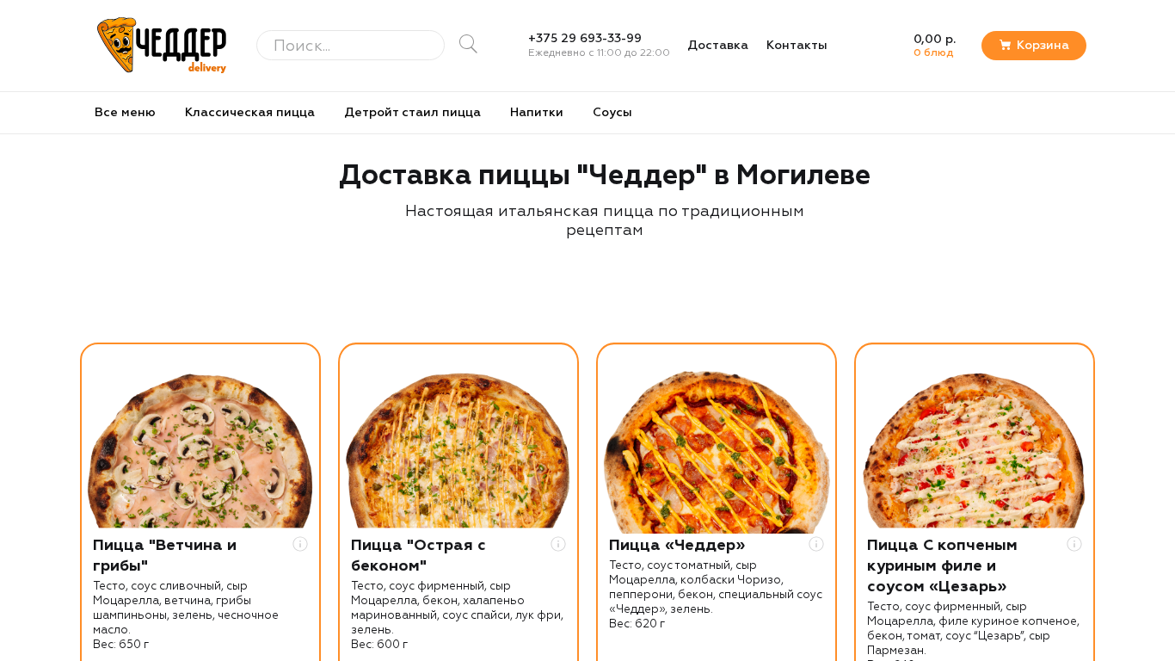Click the 0,00 р. cart total
1175x661 pixels.
pyautogui.click(x=934, y=39)
